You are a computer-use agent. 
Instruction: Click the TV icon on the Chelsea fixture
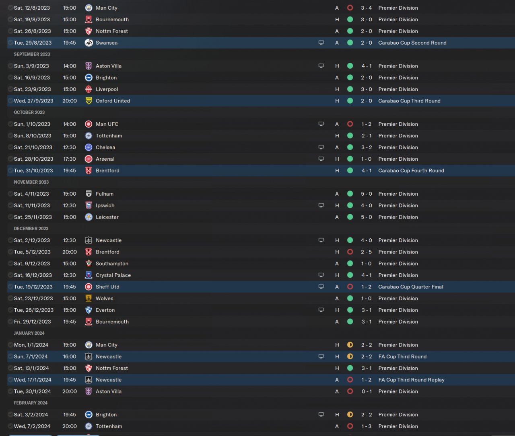click(321, 147)
